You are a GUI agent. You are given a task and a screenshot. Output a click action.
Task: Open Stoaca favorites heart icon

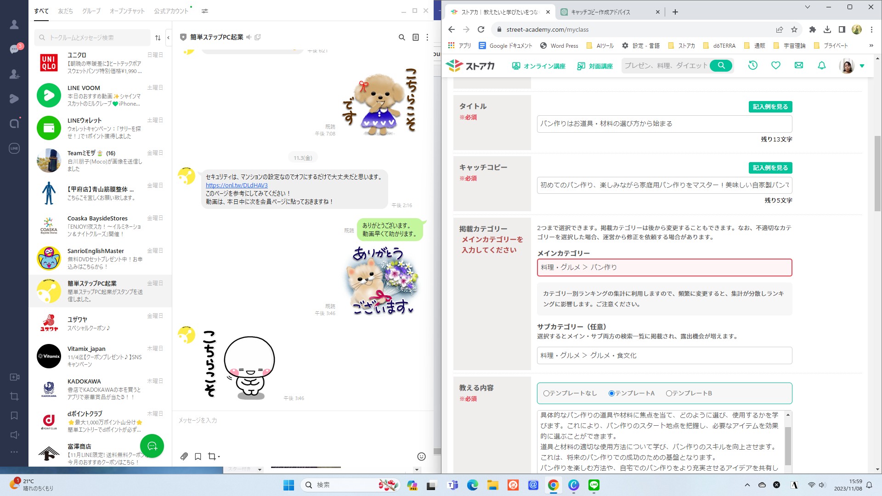(776, 65)
